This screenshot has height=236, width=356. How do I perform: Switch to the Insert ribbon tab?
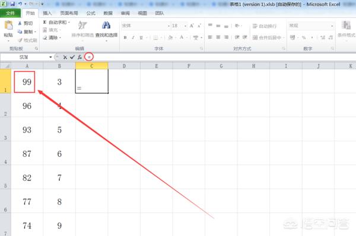pos(47,13)
